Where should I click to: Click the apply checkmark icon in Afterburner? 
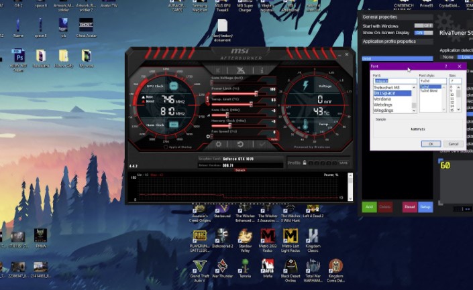[262, 144]
